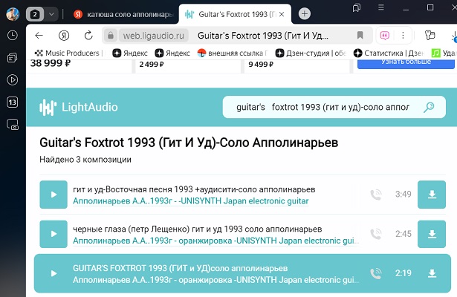Open the video player icon in sidebar
This screenshot has width=457, height=297.
point(12,79)
